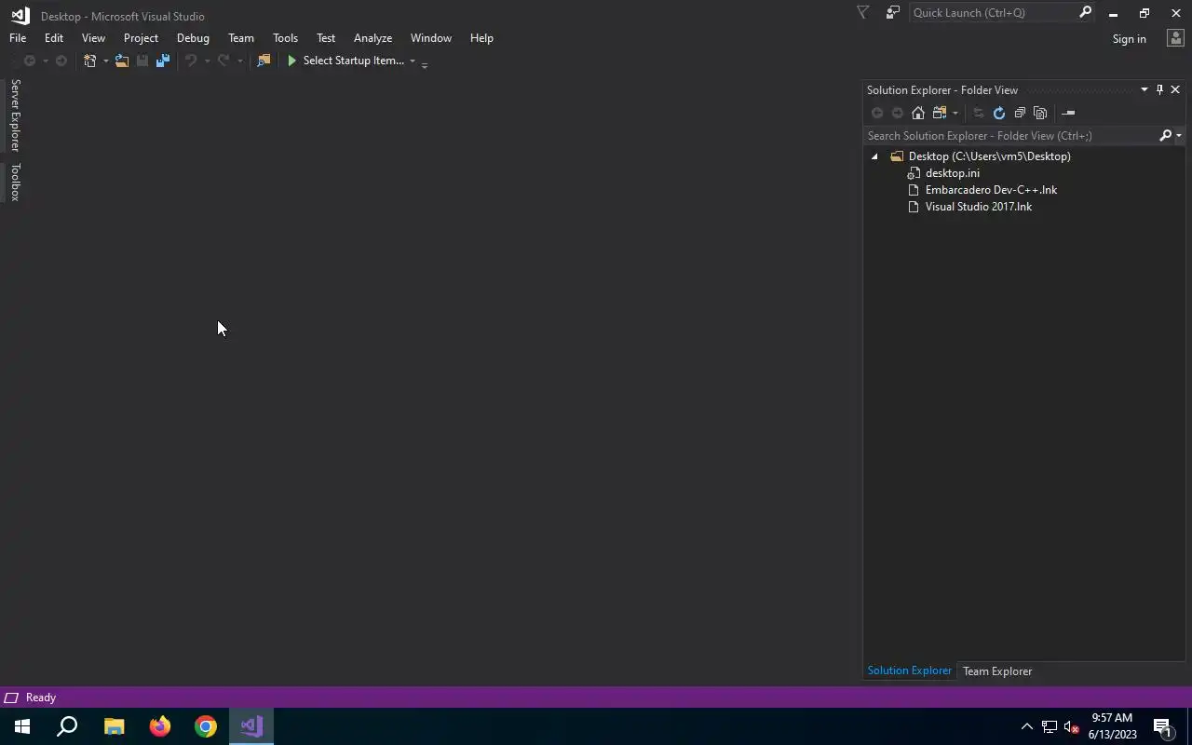Open the View menu

(93, 38)
